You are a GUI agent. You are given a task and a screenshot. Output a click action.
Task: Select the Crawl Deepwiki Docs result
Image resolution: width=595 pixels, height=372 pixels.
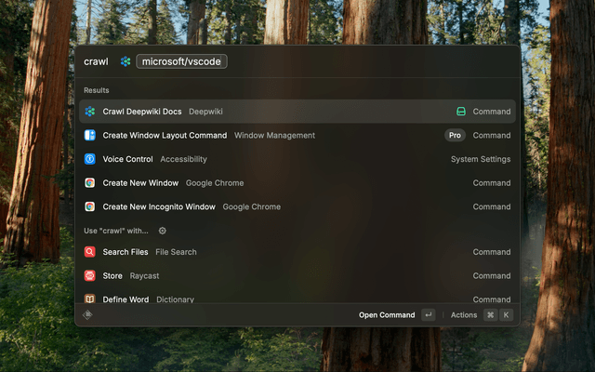pos(297,112)
